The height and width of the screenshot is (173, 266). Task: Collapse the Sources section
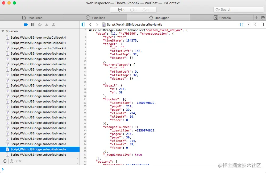tap(3, 31)
